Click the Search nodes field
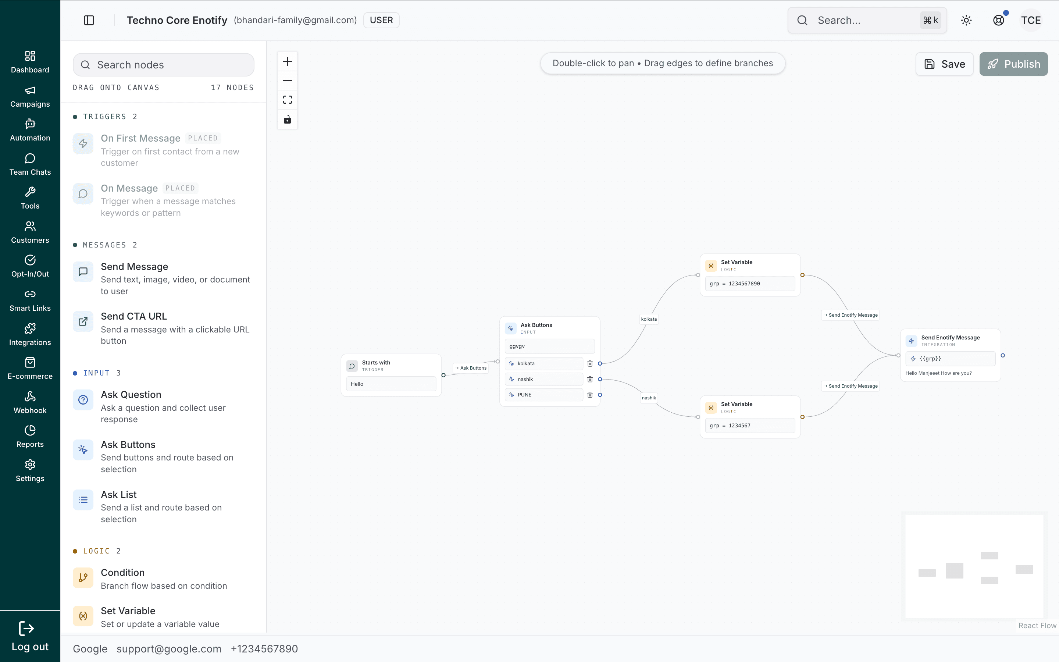The width and height of the screenshot is (1059, 662). coord(163,65)
